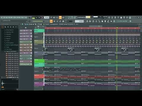Click the yellow playhead marker on timeline
Image resolution: width=142 pixels, height=106 pixels.
click(x=117, y=28)
